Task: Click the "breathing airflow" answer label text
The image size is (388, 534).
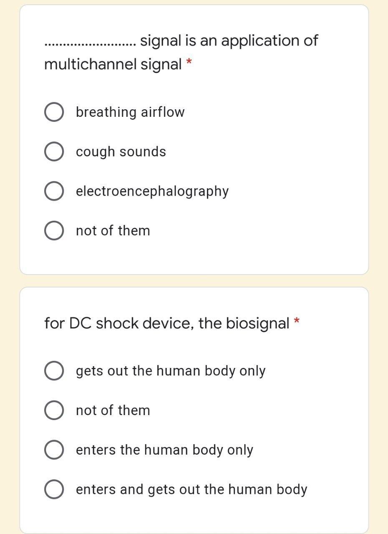Action: pos(130,112)
